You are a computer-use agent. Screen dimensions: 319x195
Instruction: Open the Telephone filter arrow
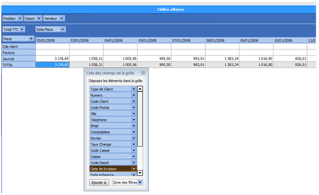134,120
